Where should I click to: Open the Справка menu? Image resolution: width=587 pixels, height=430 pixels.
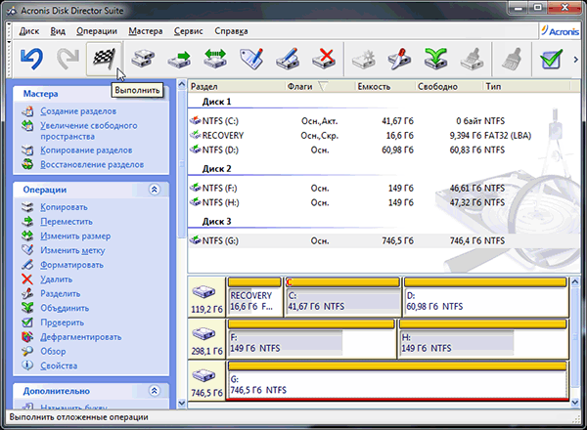click(231, 31)
